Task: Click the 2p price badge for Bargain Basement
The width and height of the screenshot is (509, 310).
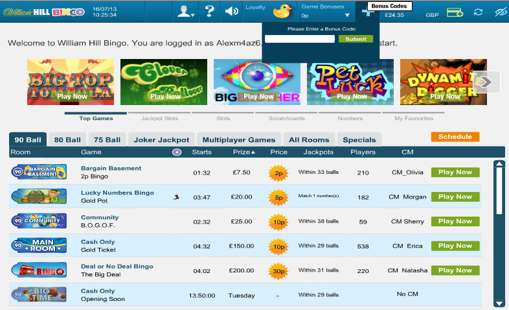Action: point(278,173)
